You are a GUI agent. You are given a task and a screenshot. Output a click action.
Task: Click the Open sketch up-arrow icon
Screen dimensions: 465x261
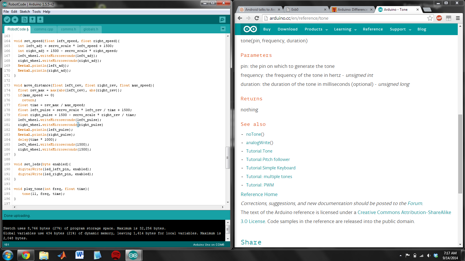32,19
